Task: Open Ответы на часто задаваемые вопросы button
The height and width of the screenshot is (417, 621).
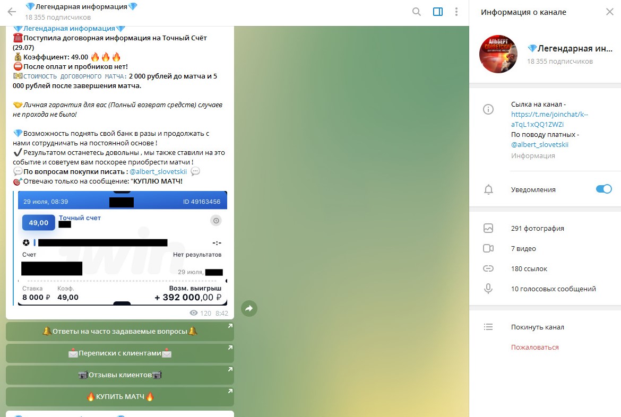Action: (120, 332)
